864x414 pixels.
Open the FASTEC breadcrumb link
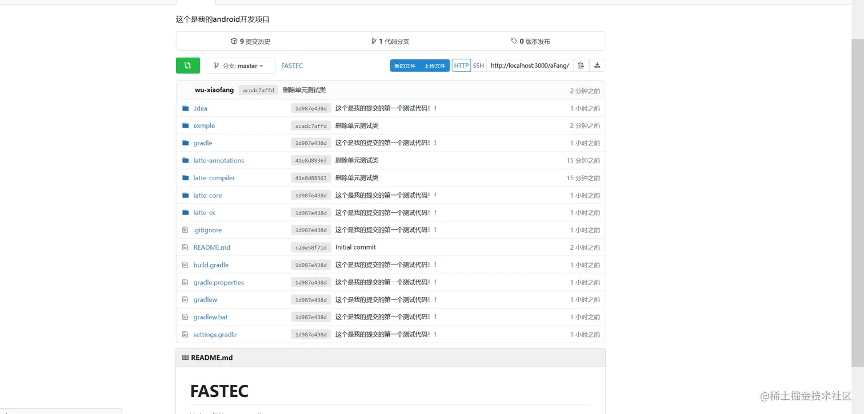point(292,66)
